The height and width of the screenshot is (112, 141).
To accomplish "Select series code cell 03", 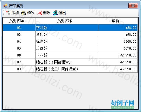I will click(x=19, y=35).
